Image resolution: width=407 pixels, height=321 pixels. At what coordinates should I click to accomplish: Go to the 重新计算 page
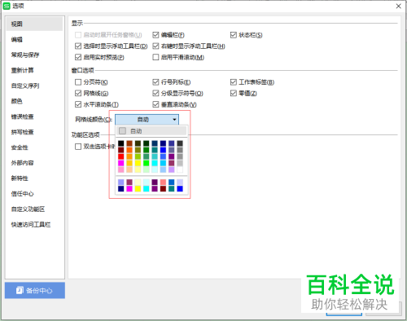tap(22, 70)
